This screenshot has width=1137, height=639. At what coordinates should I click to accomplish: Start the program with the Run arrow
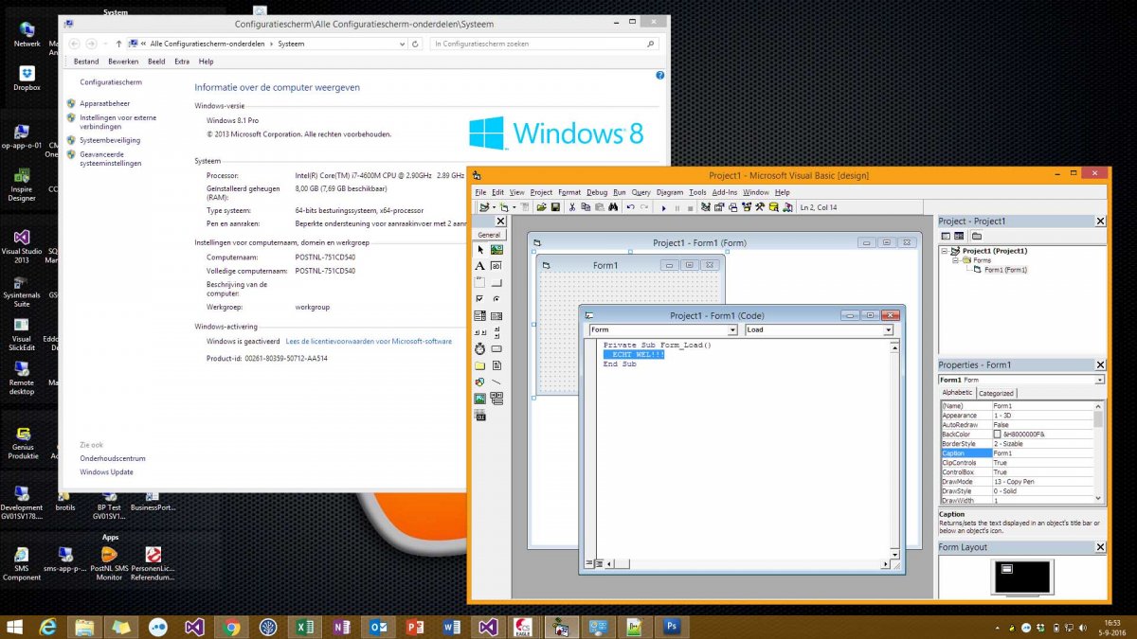point(663,207)
